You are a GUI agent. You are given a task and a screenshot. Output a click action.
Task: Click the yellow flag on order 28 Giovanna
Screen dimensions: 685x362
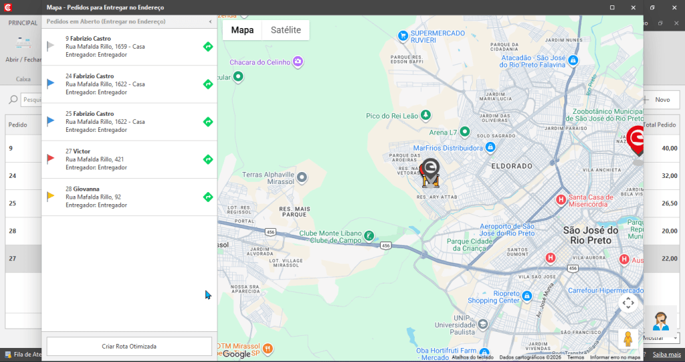point(51,196)
